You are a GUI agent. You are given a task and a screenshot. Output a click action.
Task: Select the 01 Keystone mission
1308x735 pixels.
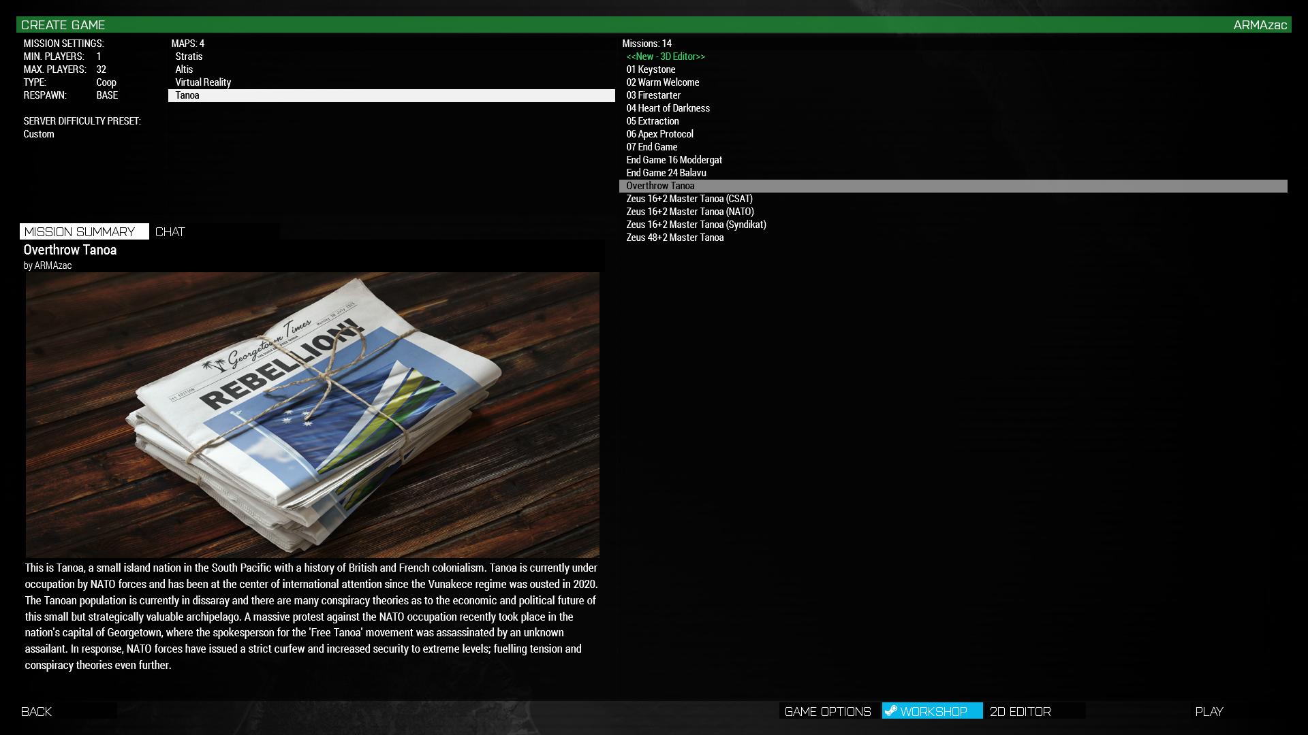coord(651,69)
